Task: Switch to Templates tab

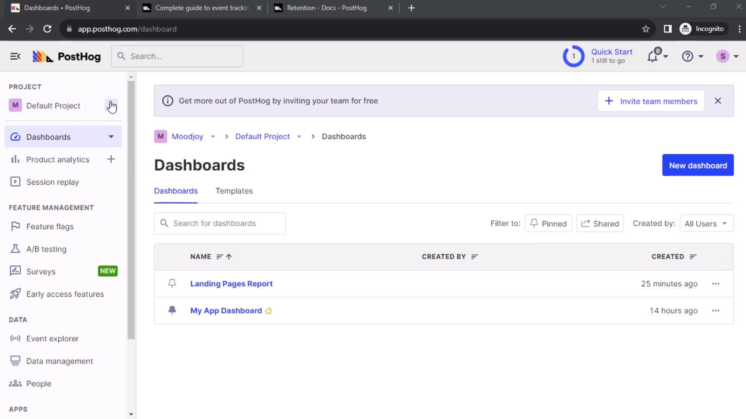Action: [235, 191]
